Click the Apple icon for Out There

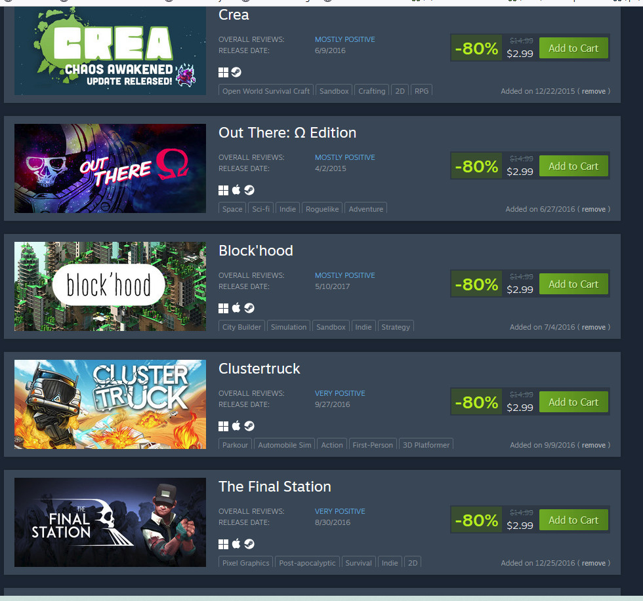point(236,190)
